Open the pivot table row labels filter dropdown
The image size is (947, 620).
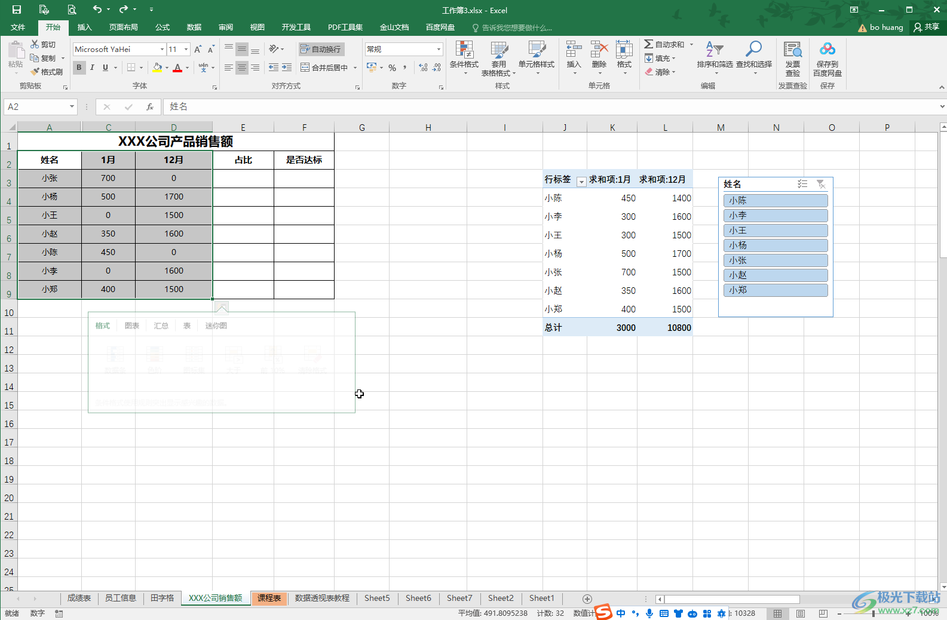click(x=581, y=181)
